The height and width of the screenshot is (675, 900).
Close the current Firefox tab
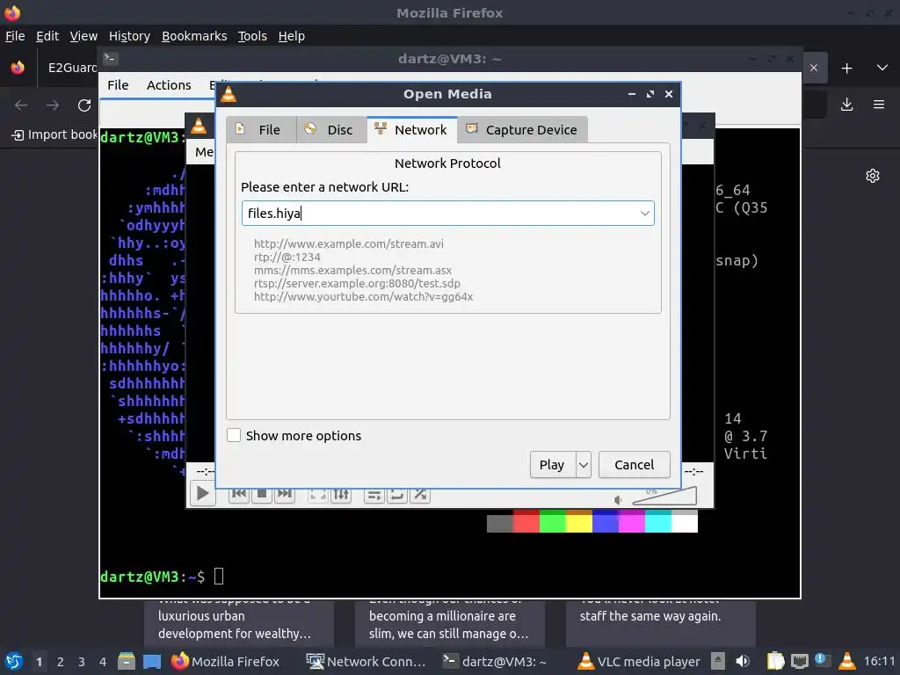coord(814,68)
